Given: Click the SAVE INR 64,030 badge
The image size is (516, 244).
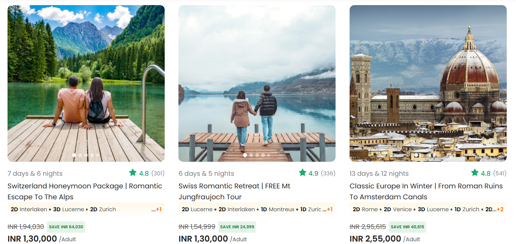Looking at the screenshot, I should point(66,227).
